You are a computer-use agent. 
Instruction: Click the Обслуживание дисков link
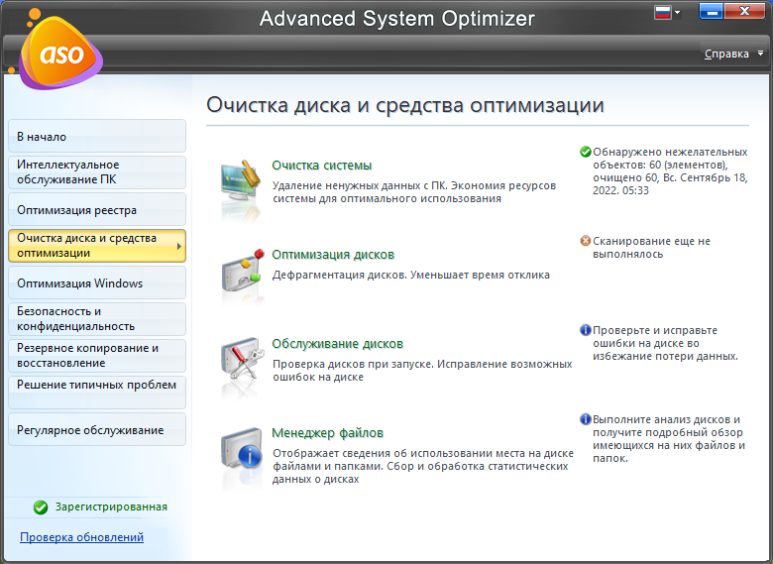coord(338,344)
